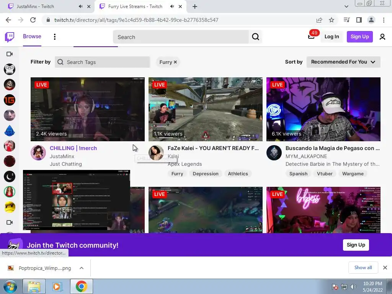
Task: Open the Apex Legends category link
Action: 185,164
